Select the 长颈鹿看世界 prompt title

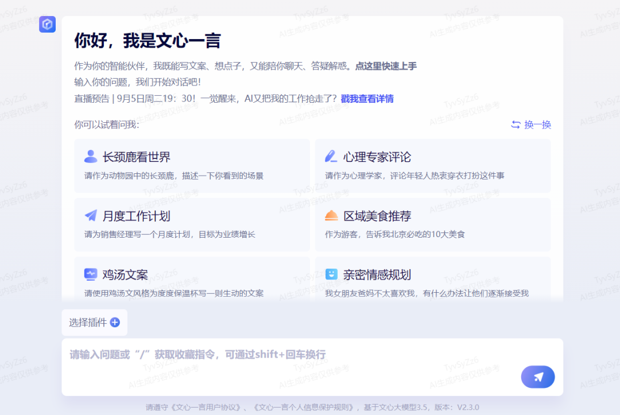[137, 157]
